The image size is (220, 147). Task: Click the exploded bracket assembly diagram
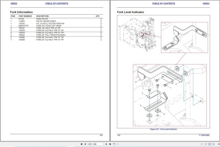170,95
